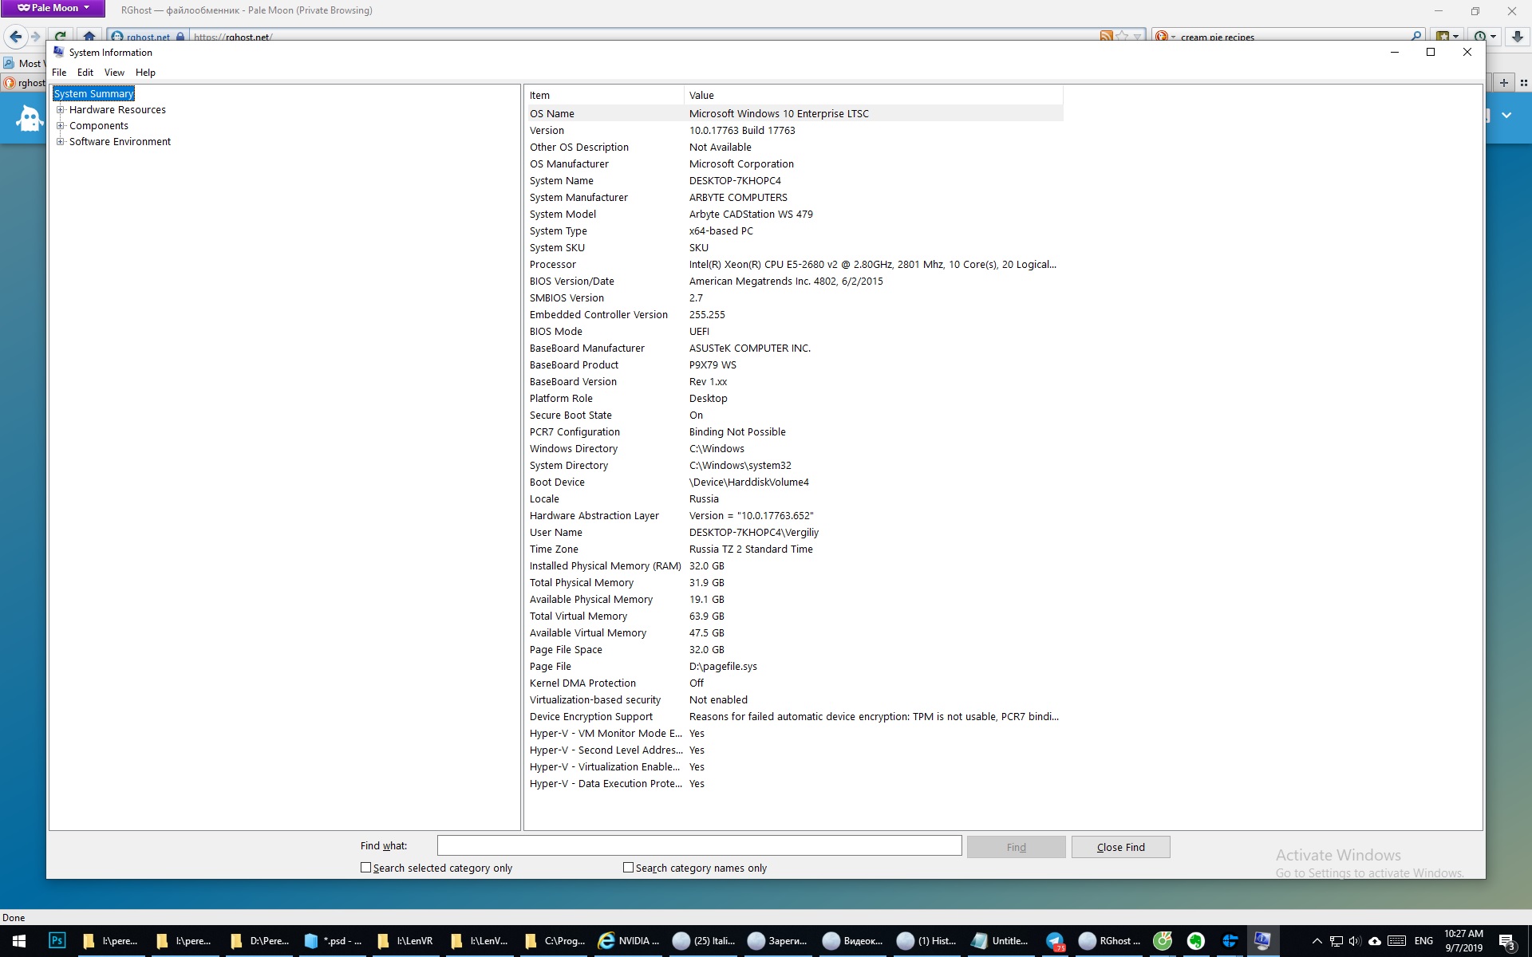Open the NVIDIA Internet Explorer taskbar window

(629, 941)
